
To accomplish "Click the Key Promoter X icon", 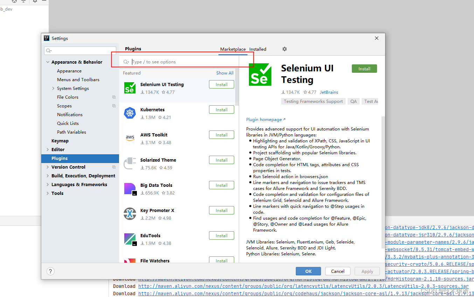I will click(x=130, y=214).
